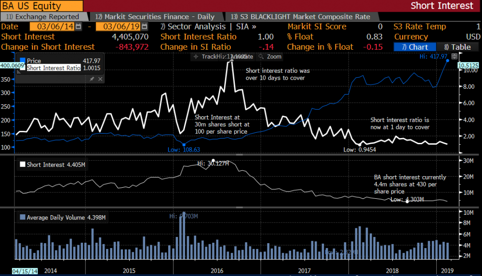482x276 pixels.
Task: Click the Change in SI Ratio value -.14
Action: [x=266, y=47]
